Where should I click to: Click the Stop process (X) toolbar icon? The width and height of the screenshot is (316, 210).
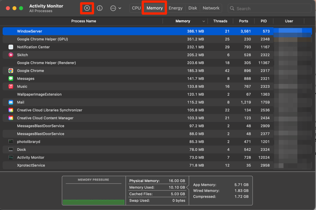(87, 8)
